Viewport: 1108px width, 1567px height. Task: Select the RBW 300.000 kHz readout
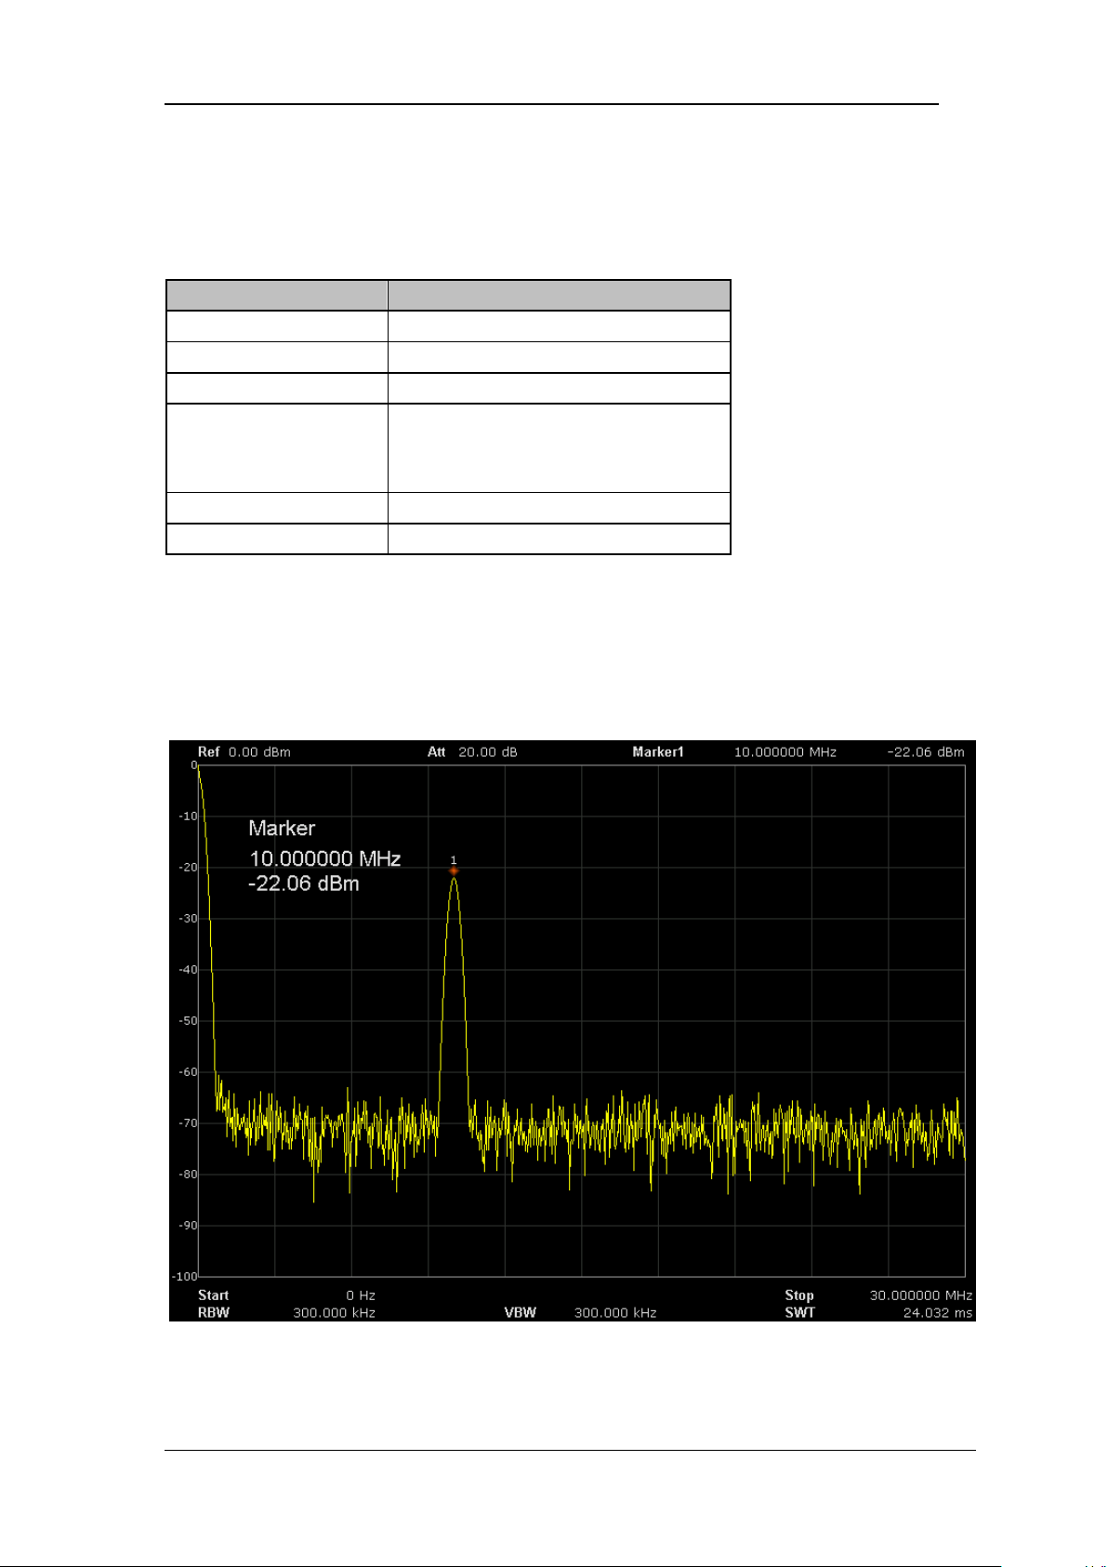(286, 1312)
